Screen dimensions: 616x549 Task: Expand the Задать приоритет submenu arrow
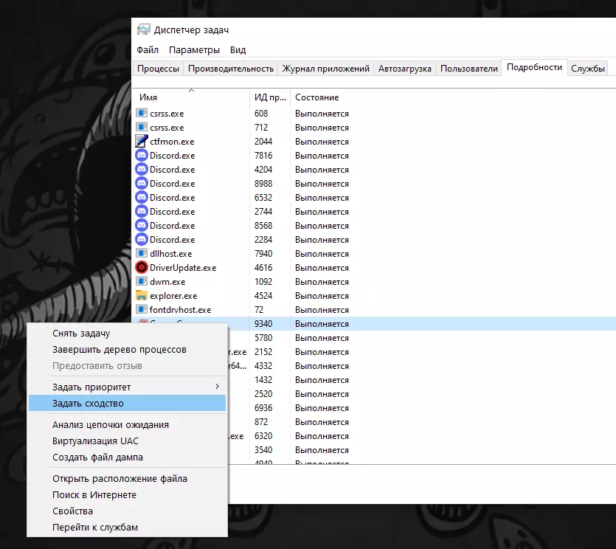click(217, 387)
